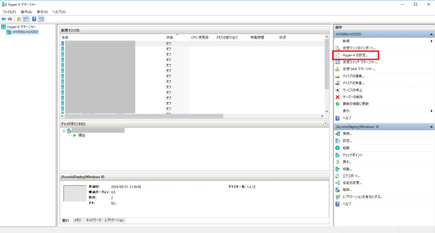The height and width of the screenshot is (233, 435).
Task: Open 仮想マシンのインポート from actions
Action: 359,48
